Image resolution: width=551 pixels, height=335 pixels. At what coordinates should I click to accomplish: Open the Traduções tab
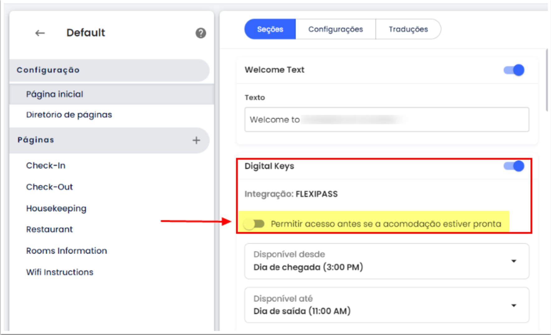coord(408,29)
